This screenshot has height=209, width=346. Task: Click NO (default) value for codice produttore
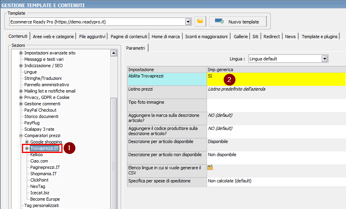[276, 132]
